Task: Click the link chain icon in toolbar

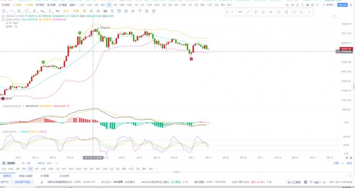Action: coord(91,11)
